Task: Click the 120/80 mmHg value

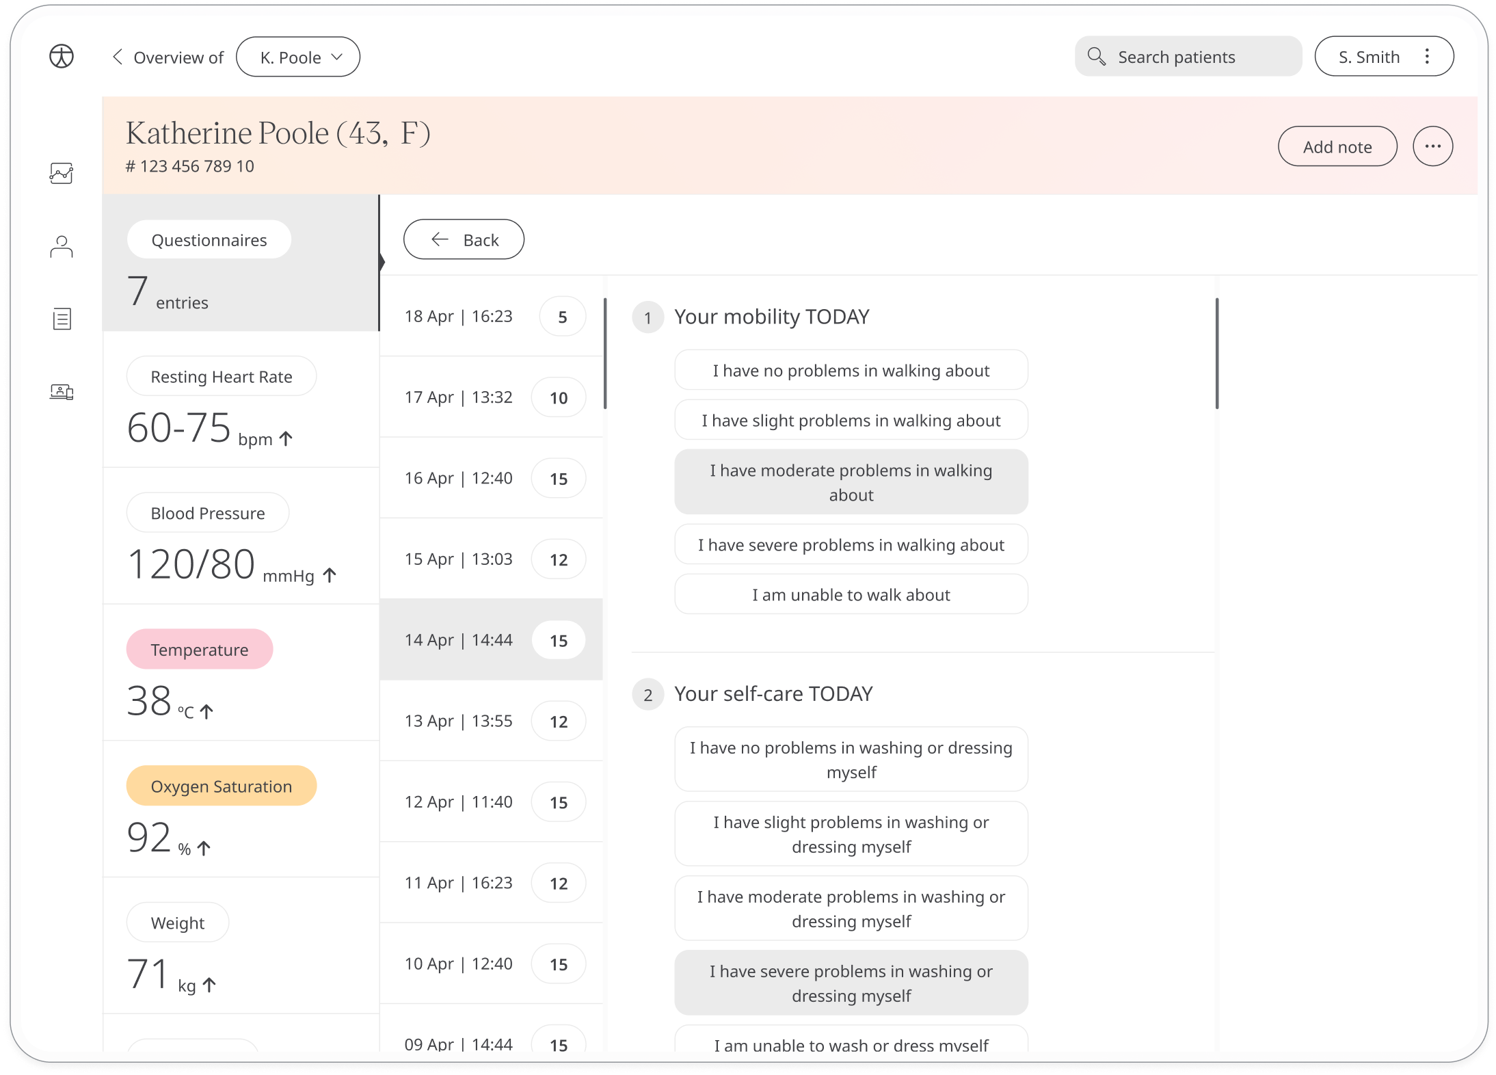Action: (221, 566)
